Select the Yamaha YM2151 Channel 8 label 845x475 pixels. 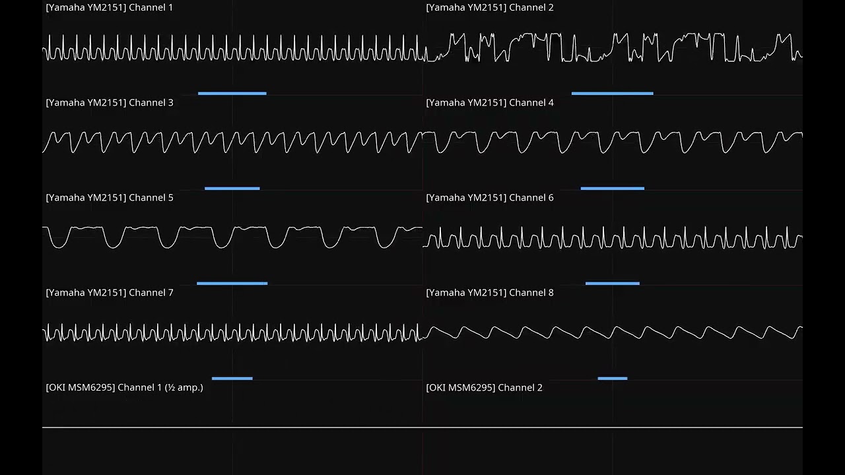[x=490, y=293]
